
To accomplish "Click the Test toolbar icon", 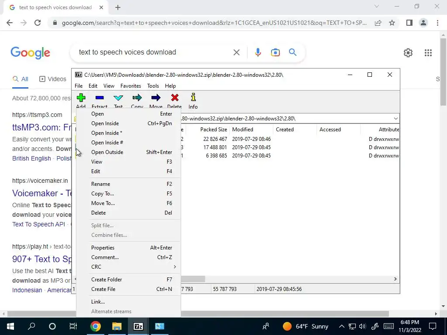I will [x=118, y=98].
